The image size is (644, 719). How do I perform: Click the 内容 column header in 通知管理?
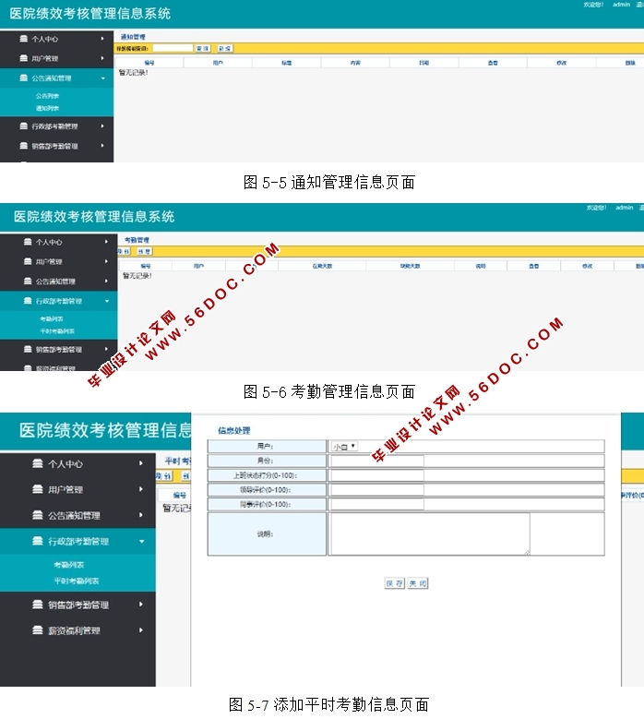[x=355, y=63]
